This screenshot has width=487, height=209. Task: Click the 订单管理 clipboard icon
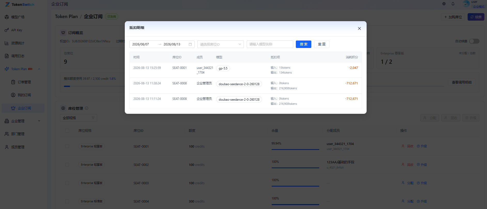pyautogui.click(x=13, y=82)
